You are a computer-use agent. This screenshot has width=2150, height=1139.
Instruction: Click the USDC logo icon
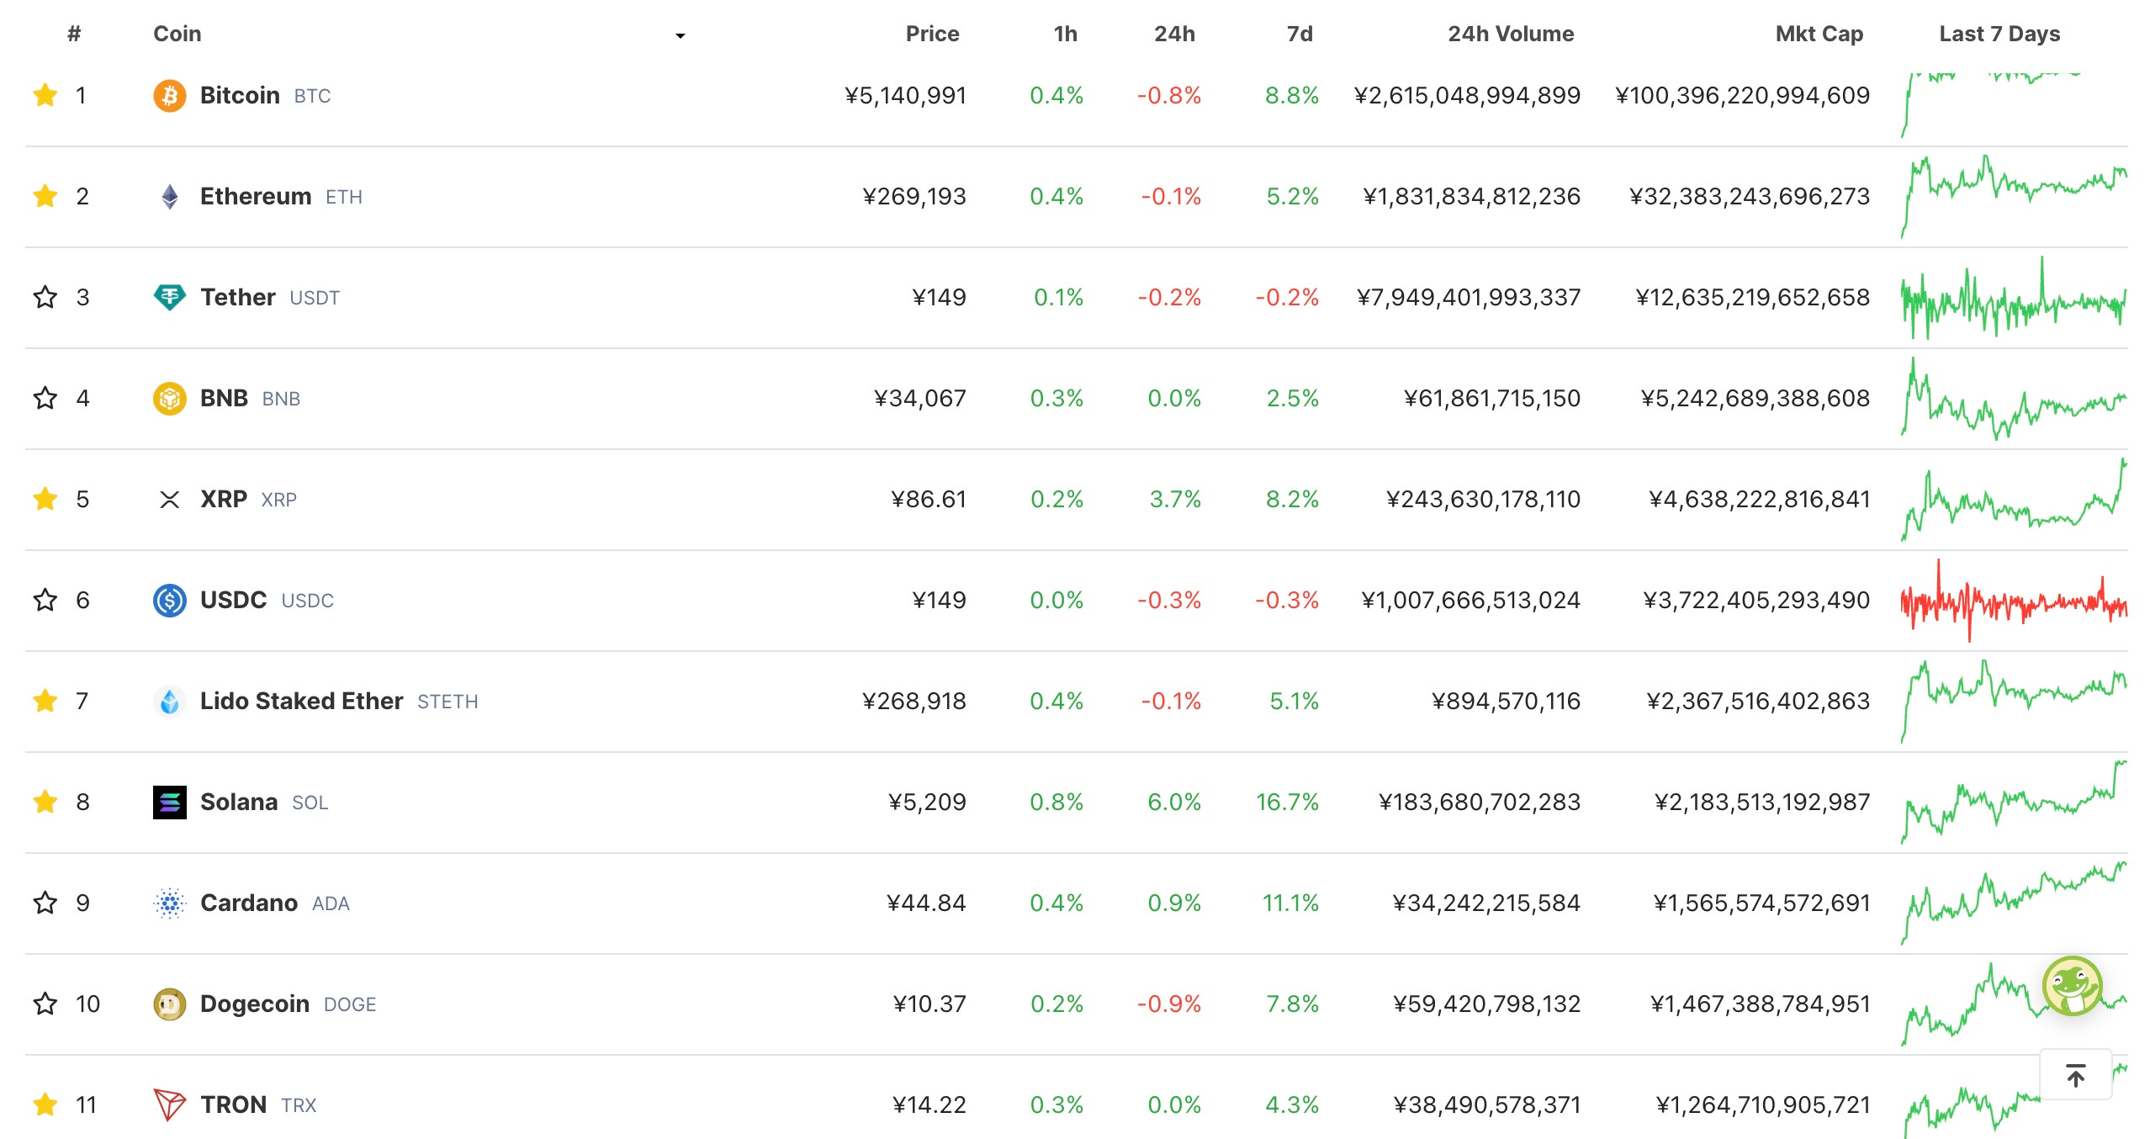169,601
